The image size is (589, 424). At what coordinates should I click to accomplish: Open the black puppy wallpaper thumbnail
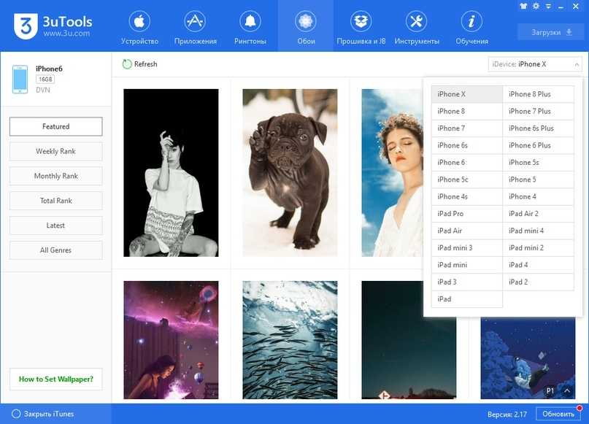coord(290,172)
